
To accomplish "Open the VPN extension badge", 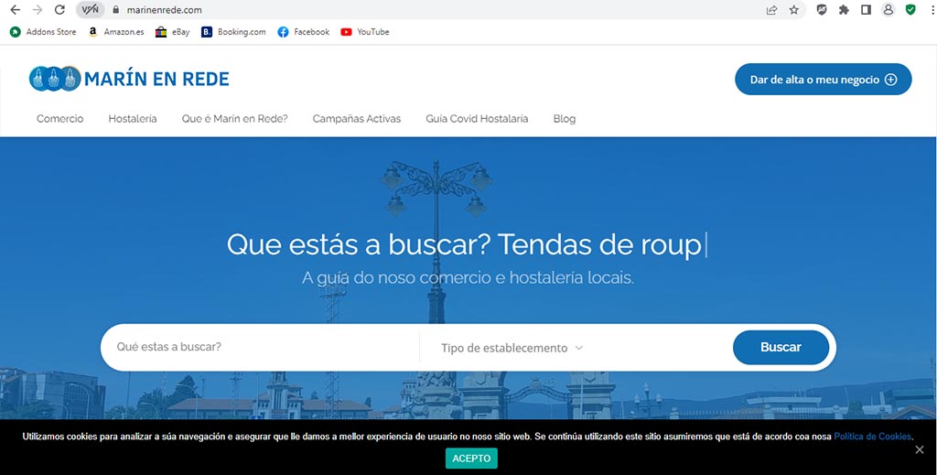I will (x=89, y=10).
